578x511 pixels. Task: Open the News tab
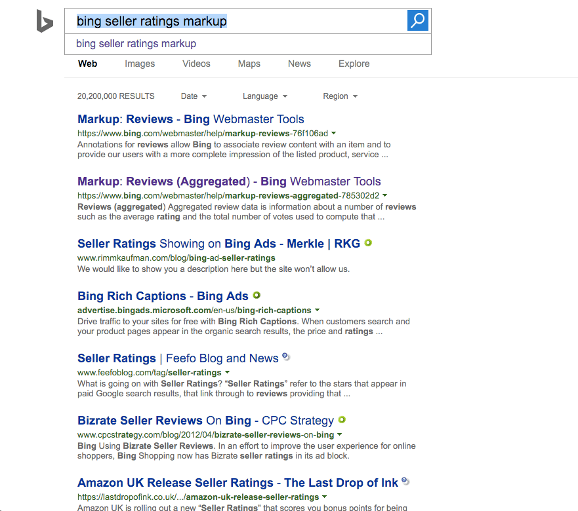[299, 64]
